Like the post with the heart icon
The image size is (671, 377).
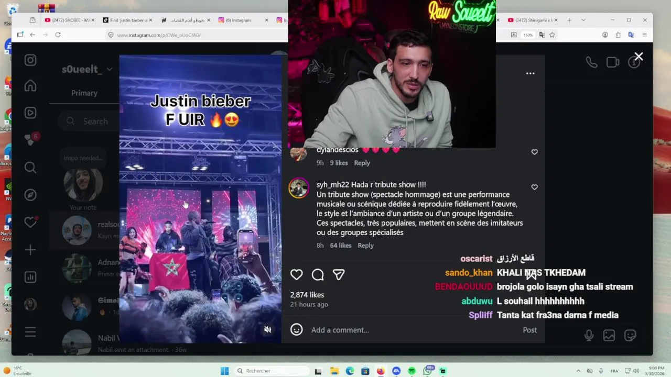pos(297,274)
